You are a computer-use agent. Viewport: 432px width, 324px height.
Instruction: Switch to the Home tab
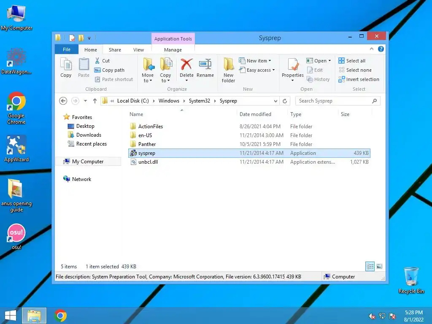pos(91,50)
